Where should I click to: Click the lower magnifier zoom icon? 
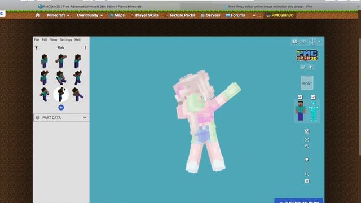(307, 174)
